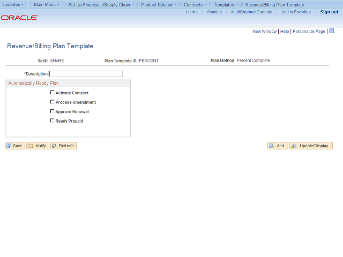Expand the Templates breadcrumb dropdown

(x=226, y=5)
